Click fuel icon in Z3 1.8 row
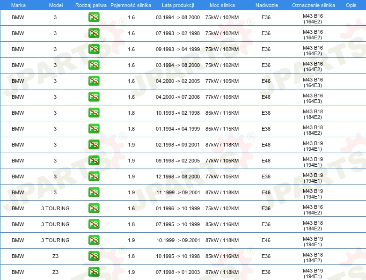The width and height of the screenshot is (366, 280). click(x=94, y=256)
